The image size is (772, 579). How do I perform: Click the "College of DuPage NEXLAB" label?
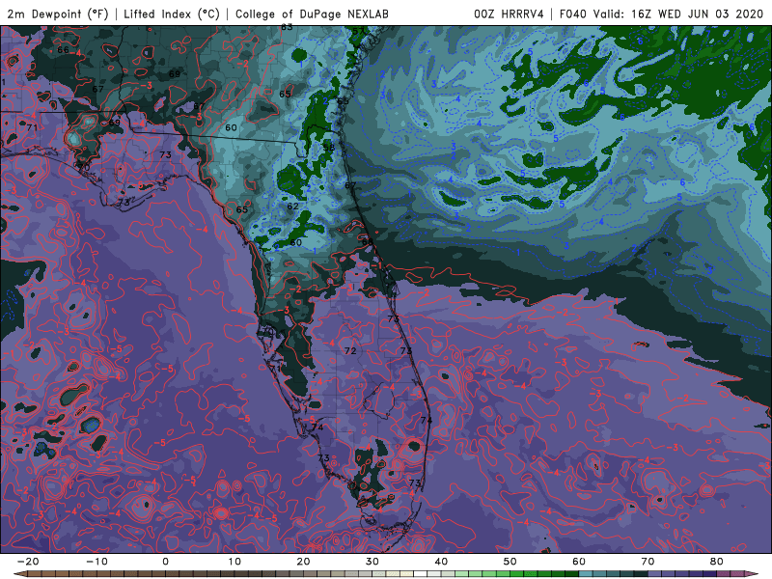click(x=312, y=14)
